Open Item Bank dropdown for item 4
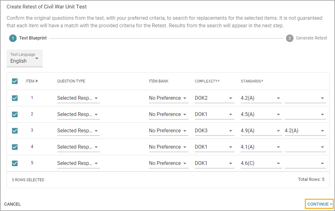 [168, 147]
